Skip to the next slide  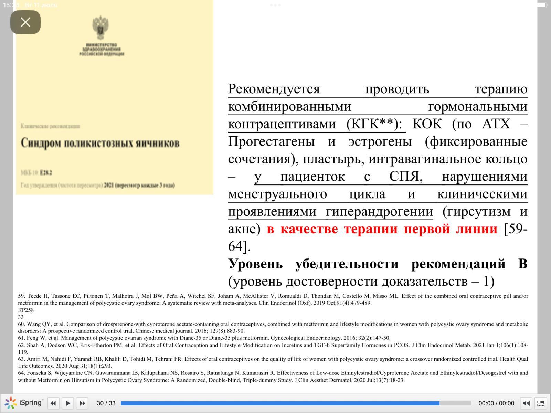click(82, 403)
